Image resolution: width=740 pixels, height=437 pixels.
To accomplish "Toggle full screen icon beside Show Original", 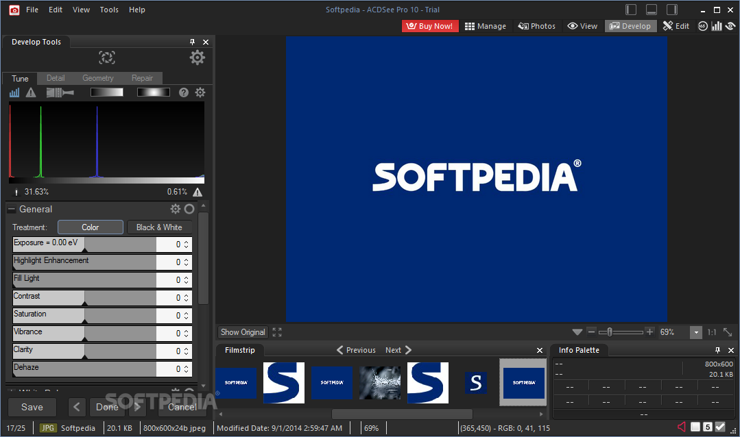I will tap(277, 332).
